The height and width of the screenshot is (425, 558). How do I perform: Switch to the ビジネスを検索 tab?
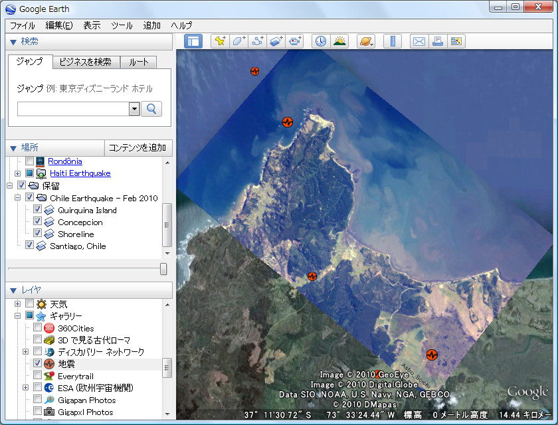point(86,62)
